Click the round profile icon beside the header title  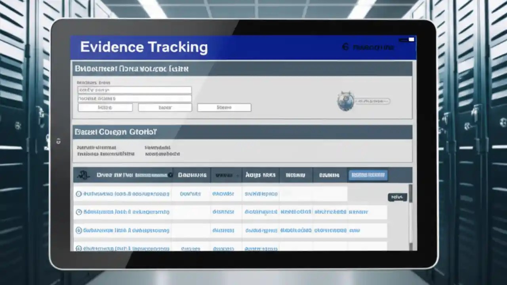coord(345,47)
